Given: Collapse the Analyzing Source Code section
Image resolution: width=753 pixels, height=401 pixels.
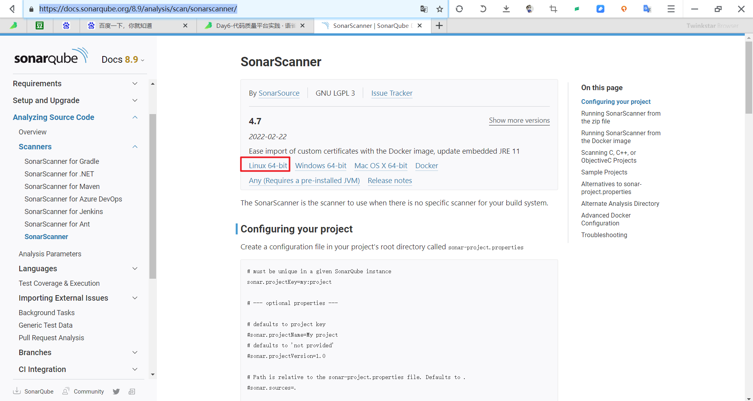Looking at the screenshot, I should click(135, 117).
